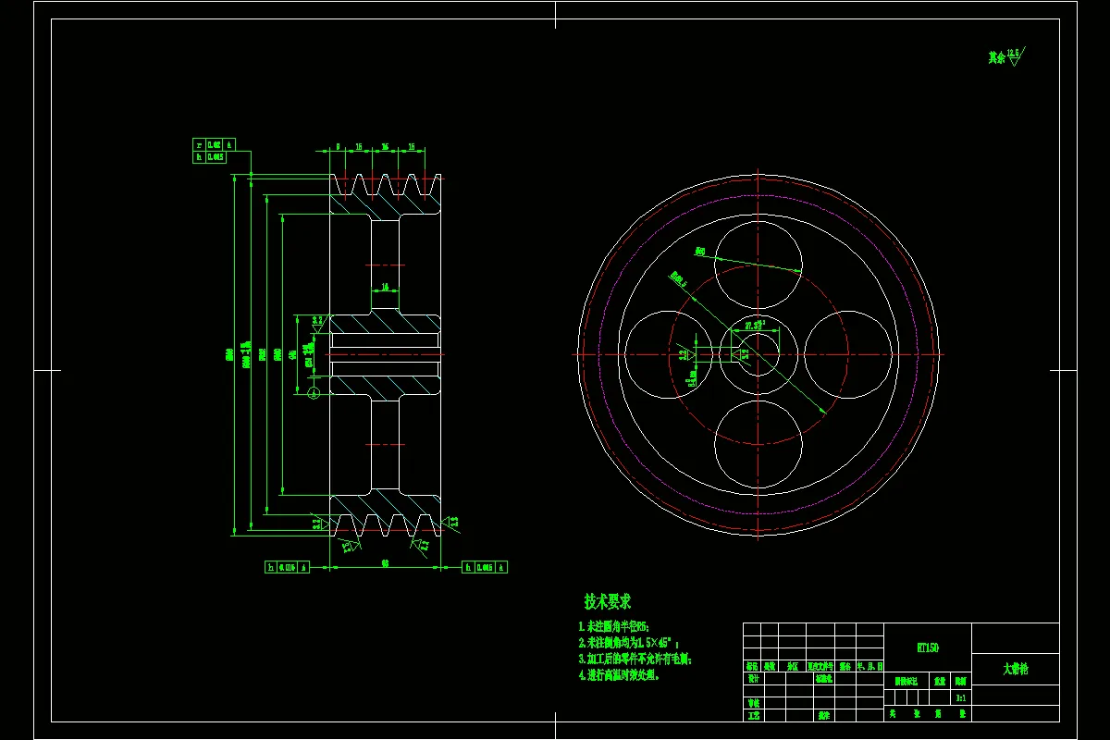Click the 其余 surface finish note at top right

click(1007, 55)
